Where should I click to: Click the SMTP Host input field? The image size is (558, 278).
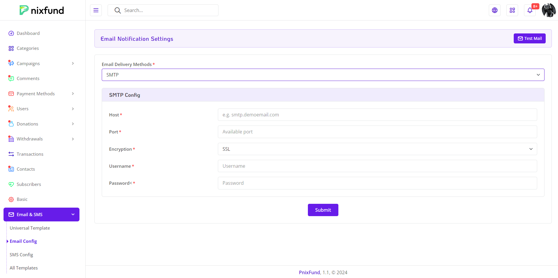(377, 115)
